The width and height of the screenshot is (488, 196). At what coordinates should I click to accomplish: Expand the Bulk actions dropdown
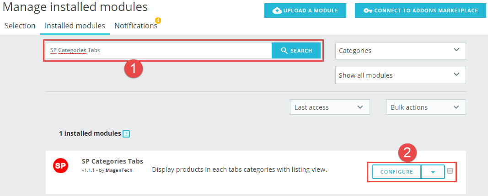pyautogui.click(x=425, y=107)
